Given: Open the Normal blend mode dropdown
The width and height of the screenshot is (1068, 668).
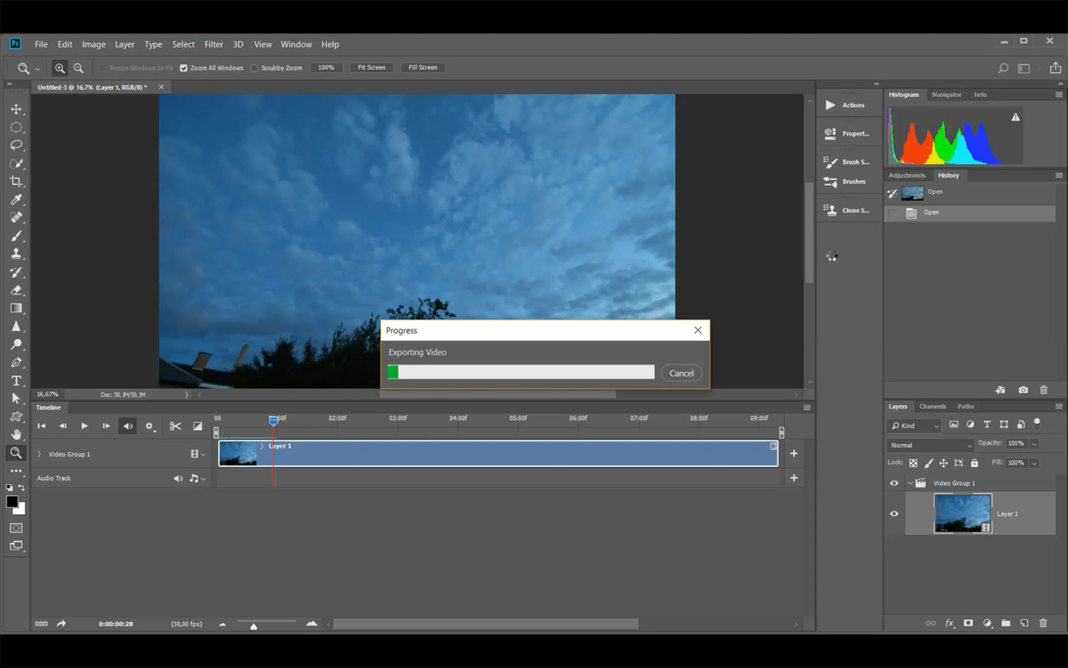Looking at the screenshot, I should click(x=930, y=445).
